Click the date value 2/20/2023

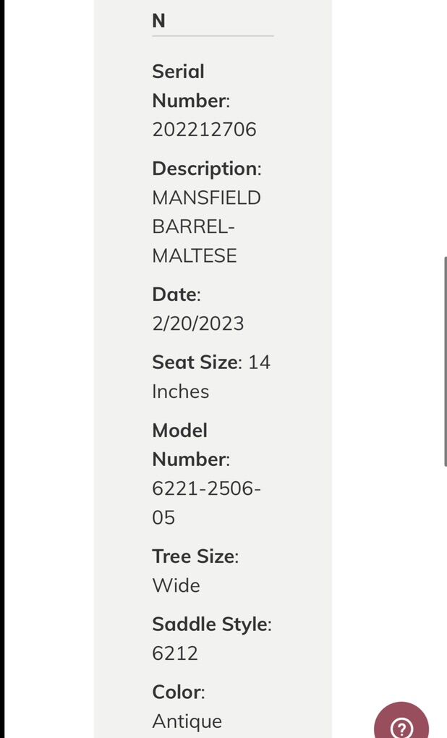[x=198, y=323]
